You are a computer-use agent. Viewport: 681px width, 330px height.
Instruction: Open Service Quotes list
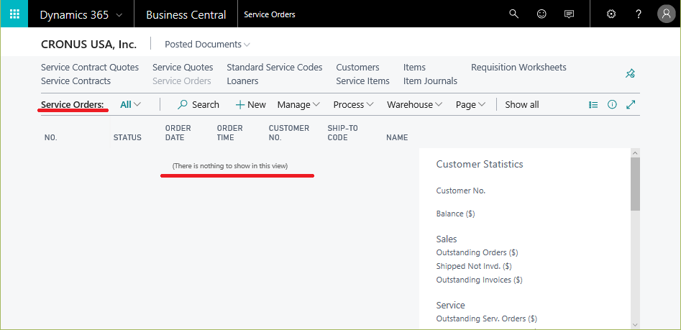pyautogui.click(x=183, y=68)
